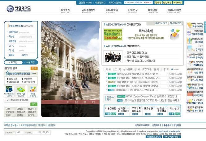Screen dimensions: 206x141
Task: Click the 금주기사보기 button
Action: (x=161, y=23)
